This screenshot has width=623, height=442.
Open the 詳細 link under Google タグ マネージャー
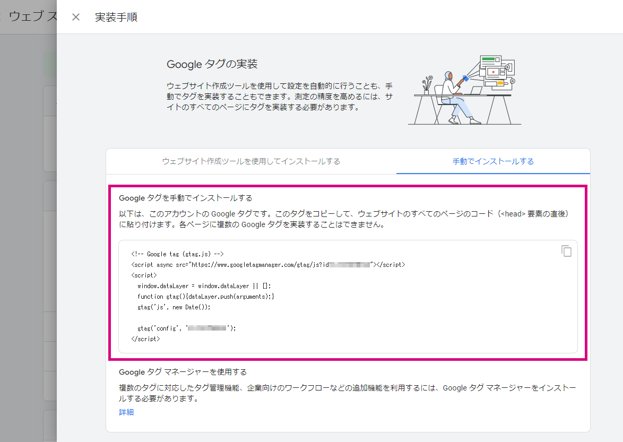126,412
